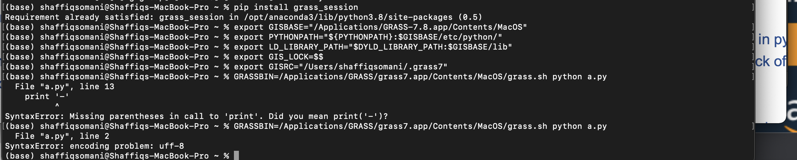Click the second GRASSBIN python a.py command

click(420, 126)
